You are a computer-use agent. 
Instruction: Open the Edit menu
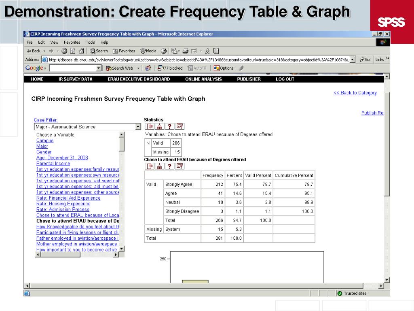pyautogui.click(x=42, y=42)
